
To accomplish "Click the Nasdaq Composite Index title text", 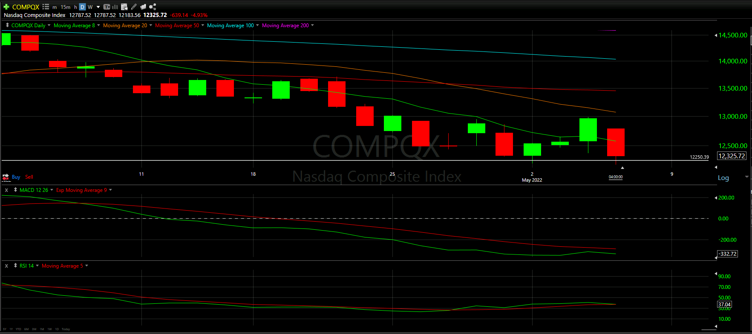I will (x=35, y=15).
